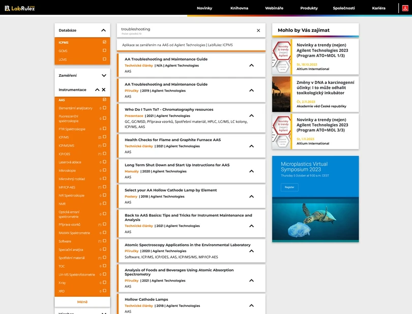The width and height of the screenshot is (412, 314).
Task: Uncheck the ICPMS database checkbox
Action: click(x=105, y=43)
